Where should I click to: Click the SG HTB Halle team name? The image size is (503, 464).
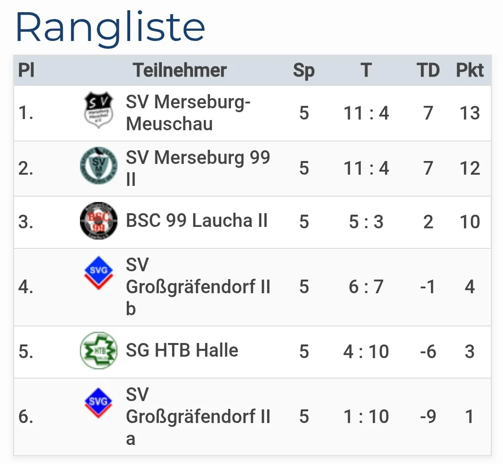pos(182,350)
